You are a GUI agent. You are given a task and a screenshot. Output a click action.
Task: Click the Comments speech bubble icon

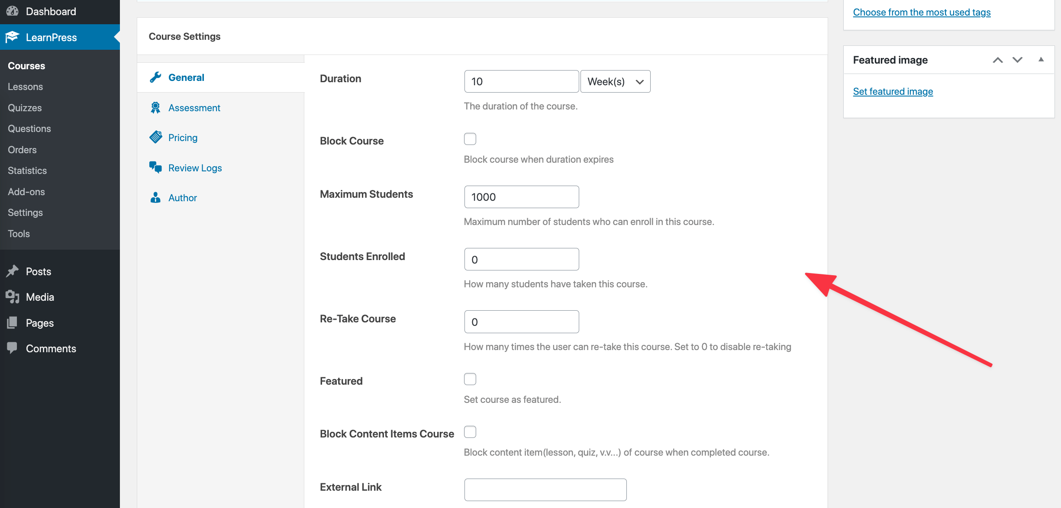[13, 348]
